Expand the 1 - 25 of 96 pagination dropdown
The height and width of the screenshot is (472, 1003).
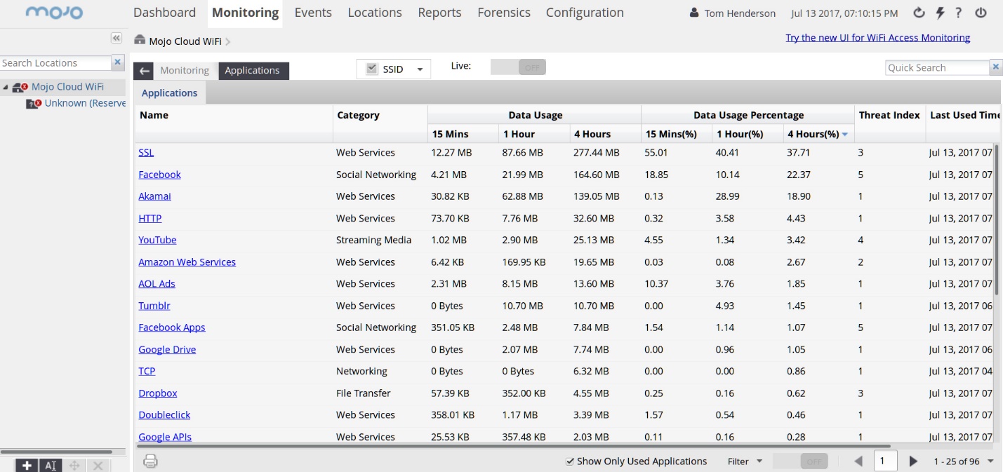990,461
